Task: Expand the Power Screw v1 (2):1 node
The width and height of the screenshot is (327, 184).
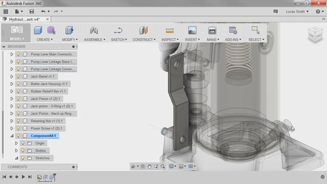Action: [12, 128]
